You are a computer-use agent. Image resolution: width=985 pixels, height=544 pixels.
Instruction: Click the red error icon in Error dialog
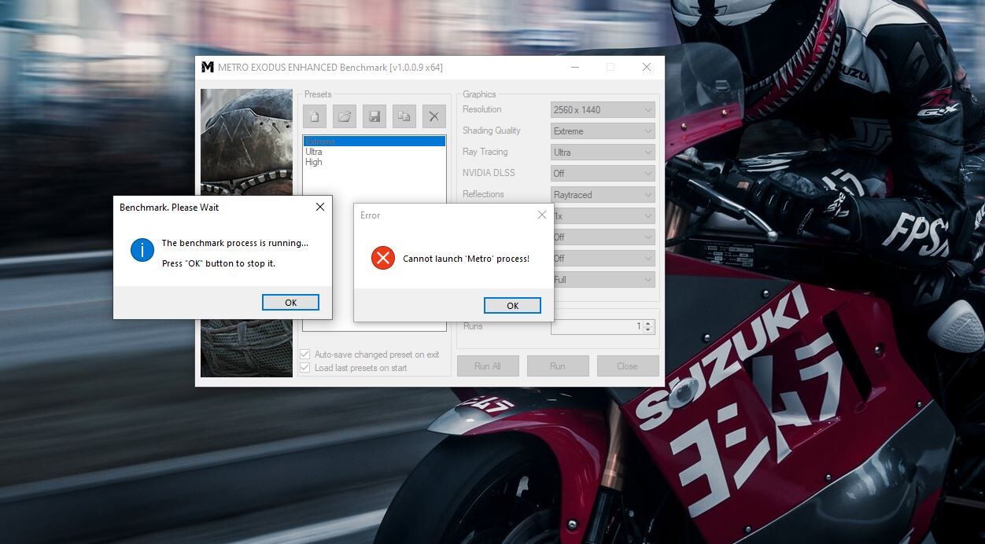[383, 258]
